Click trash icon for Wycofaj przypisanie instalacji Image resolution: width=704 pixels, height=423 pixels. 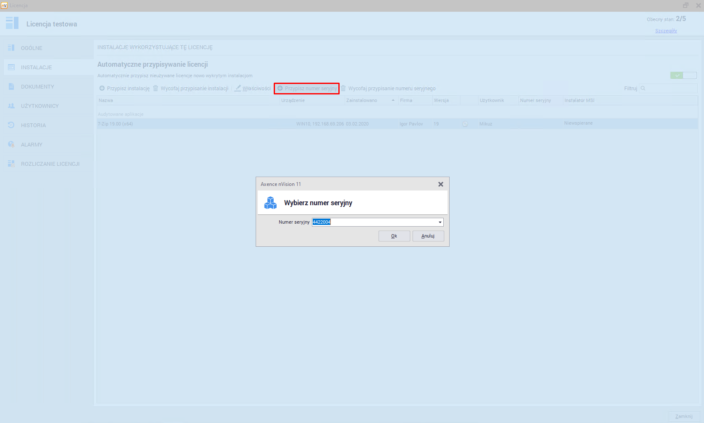coord(155,89)
